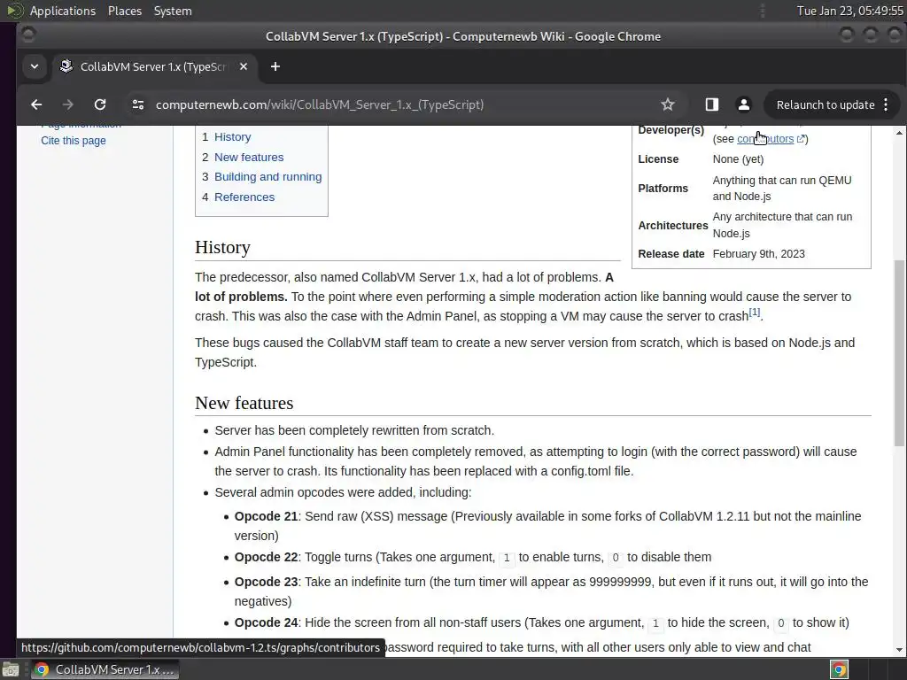
Task: Jump to New features in the contents
Action: pyautogui.click(x=249, y=158)
